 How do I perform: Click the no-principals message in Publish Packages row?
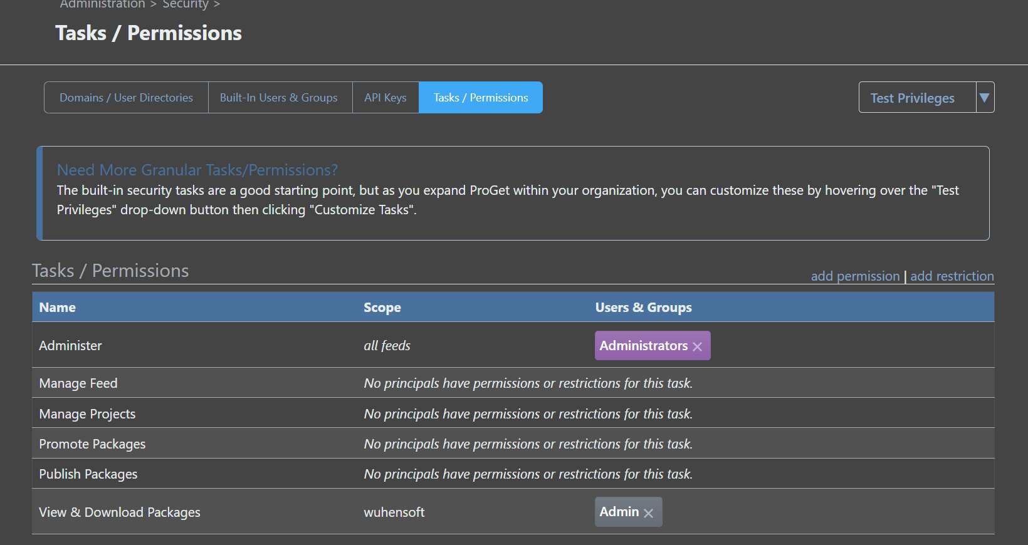click(x=528, y=474)
